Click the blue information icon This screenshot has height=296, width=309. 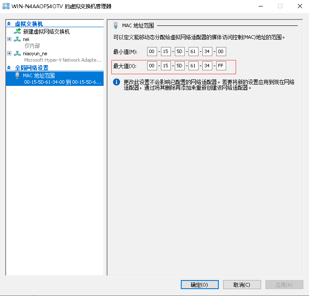click(x=117, y=82)
